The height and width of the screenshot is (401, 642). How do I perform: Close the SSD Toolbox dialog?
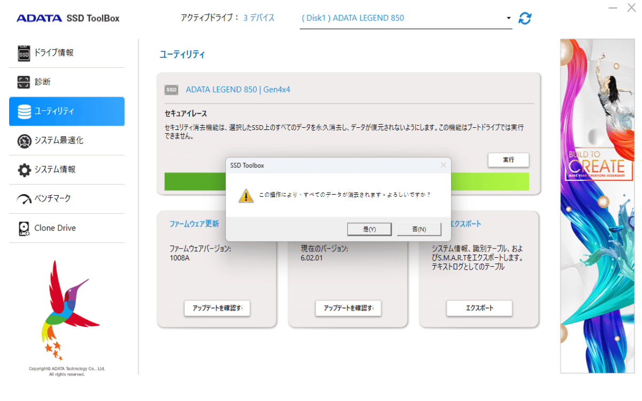[x=443, y=165]
